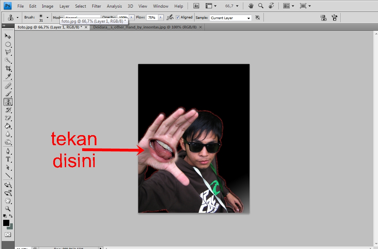Select the Brush tool
This screenshot has width=378, height=249.
(x=8, y=94)
